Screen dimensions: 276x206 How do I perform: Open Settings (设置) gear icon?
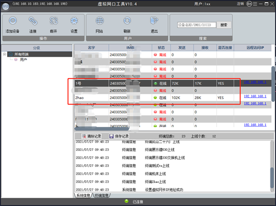74,21
